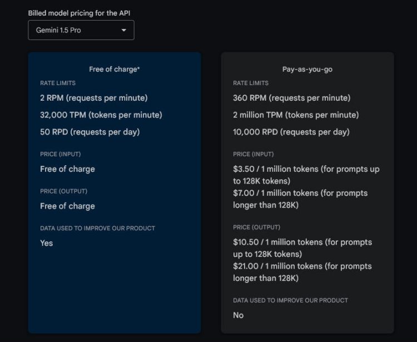Click the 50 RPD requests per day line

[x=90, y=132]
